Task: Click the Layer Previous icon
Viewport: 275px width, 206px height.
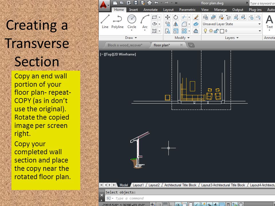Action: point(228,17)
